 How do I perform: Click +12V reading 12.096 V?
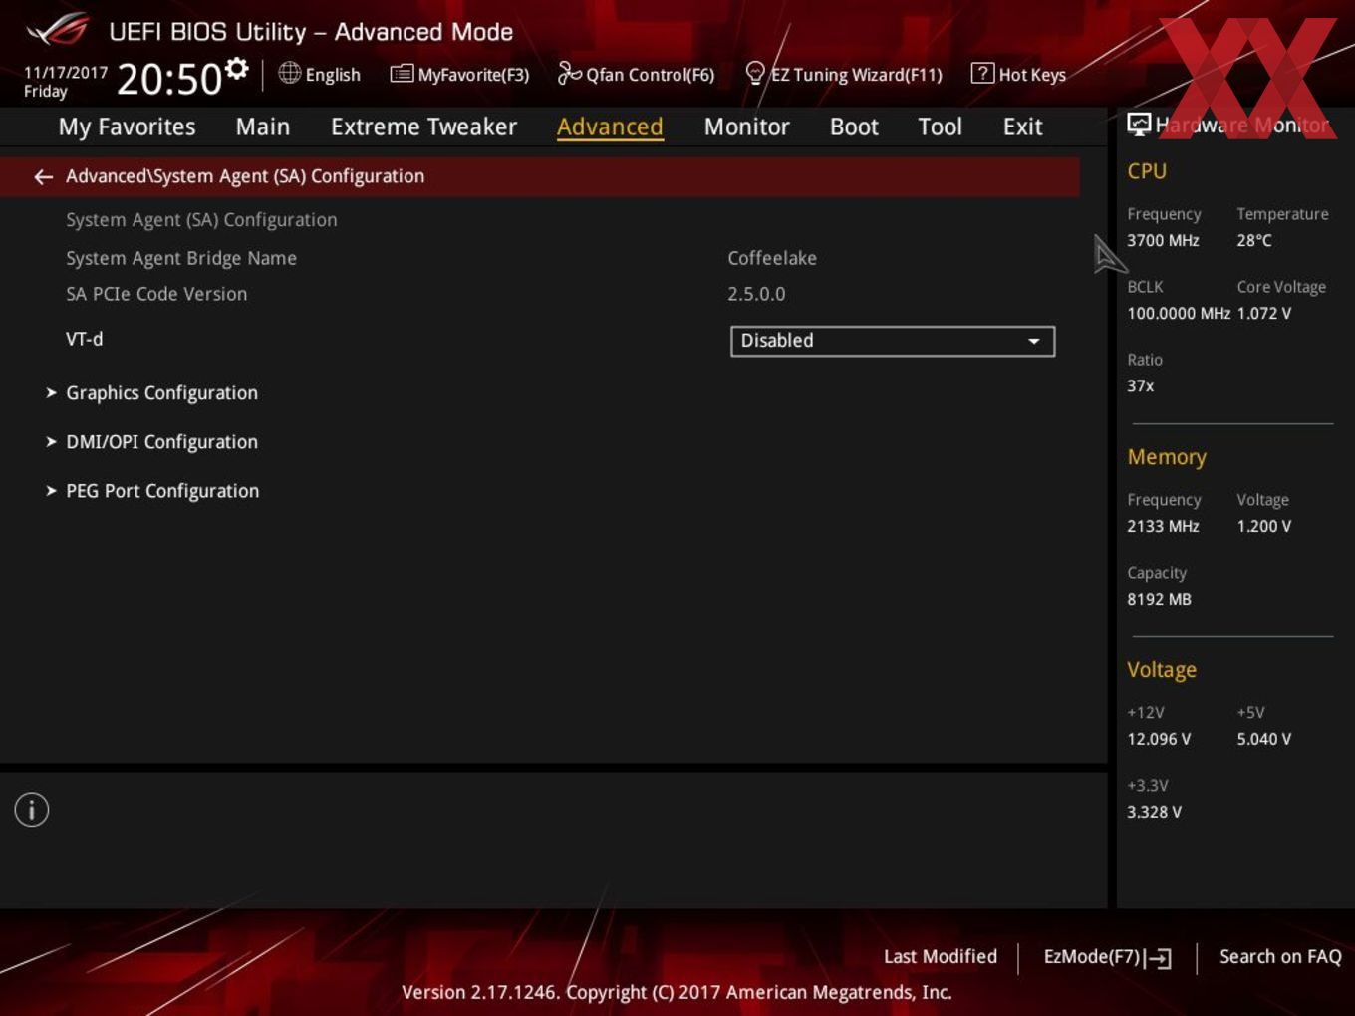(1159, 739)
